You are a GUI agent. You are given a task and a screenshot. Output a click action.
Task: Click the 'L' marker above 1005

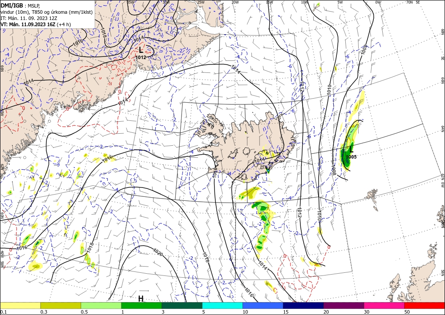tap(352, 149)
